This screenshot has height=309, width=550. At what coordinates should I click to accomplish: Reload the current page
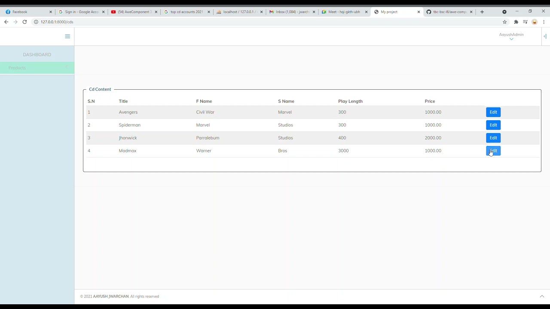click(x=24, y=22)
